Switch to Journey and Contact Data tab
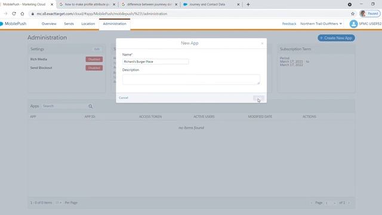382x215 pixels. [x=207, y=4]
